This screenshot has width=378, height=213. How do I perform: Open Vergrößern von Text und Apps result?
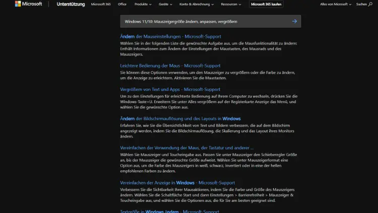tap(170, 89)
